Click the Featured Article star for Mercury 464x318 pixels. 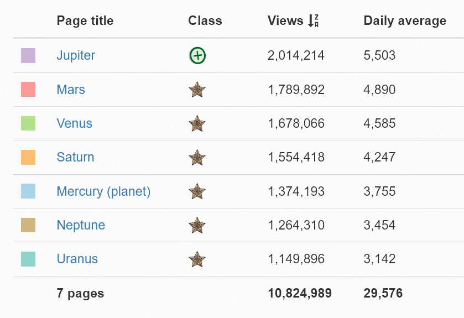click(197, 191)
